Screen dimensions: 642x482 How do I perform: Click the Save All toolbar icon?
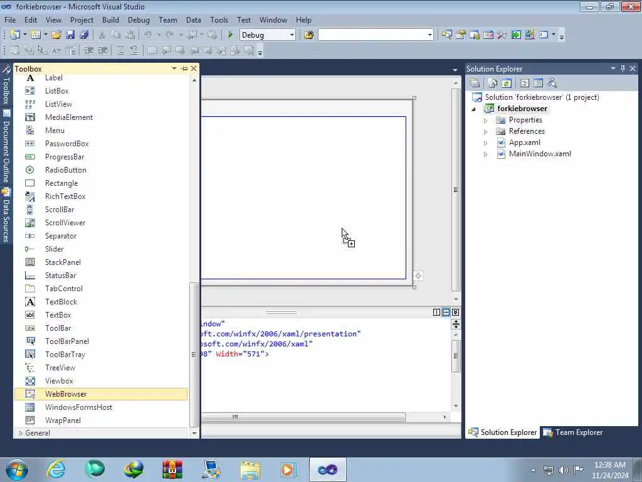tap(85, 35)
